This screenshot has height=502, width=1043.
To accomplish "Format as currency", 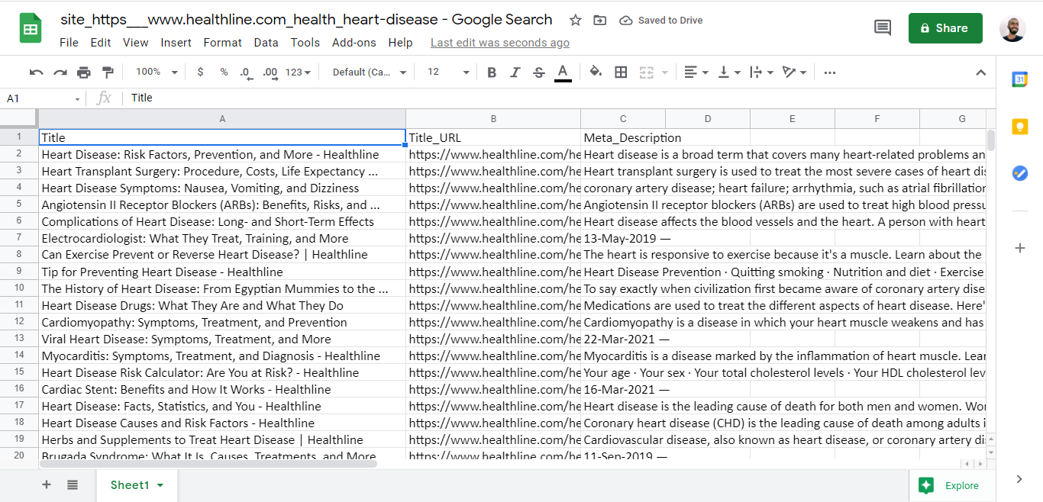I will 200,72.
